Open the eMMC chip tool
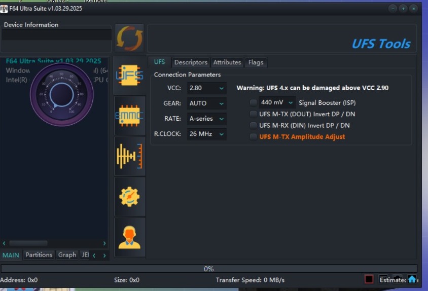428x291 pixels. coord(129,116)
